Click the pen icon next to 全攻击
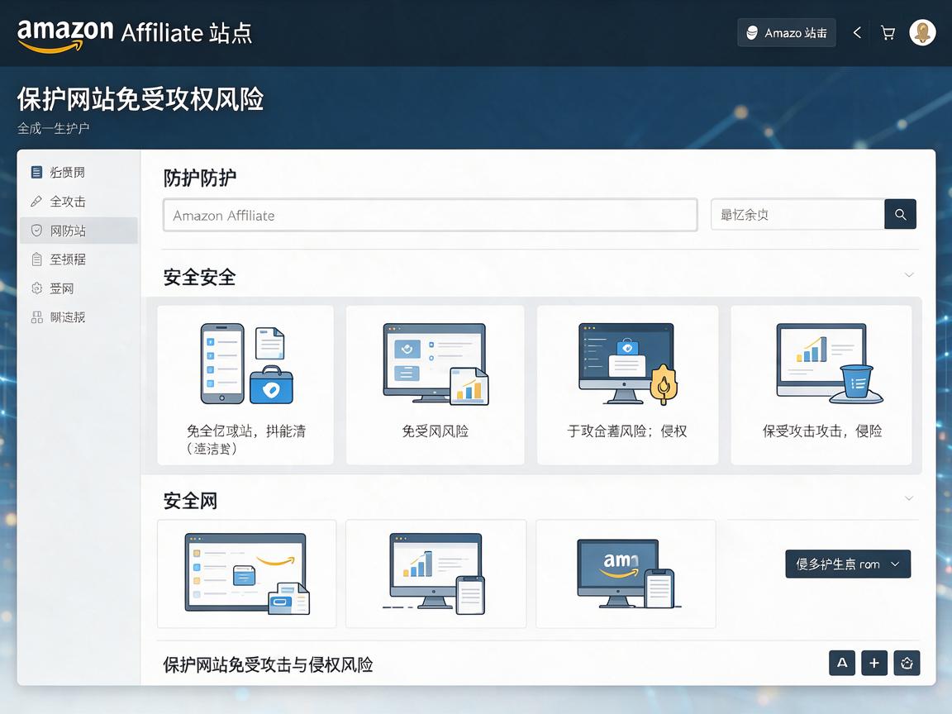The width and height of the screenshot is (952, 714). pos(36,201)
